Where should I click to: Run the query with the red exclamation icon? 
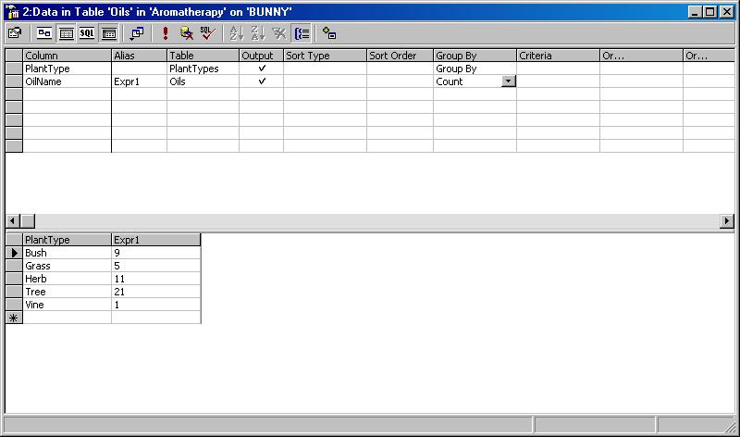tap(166, 33)
